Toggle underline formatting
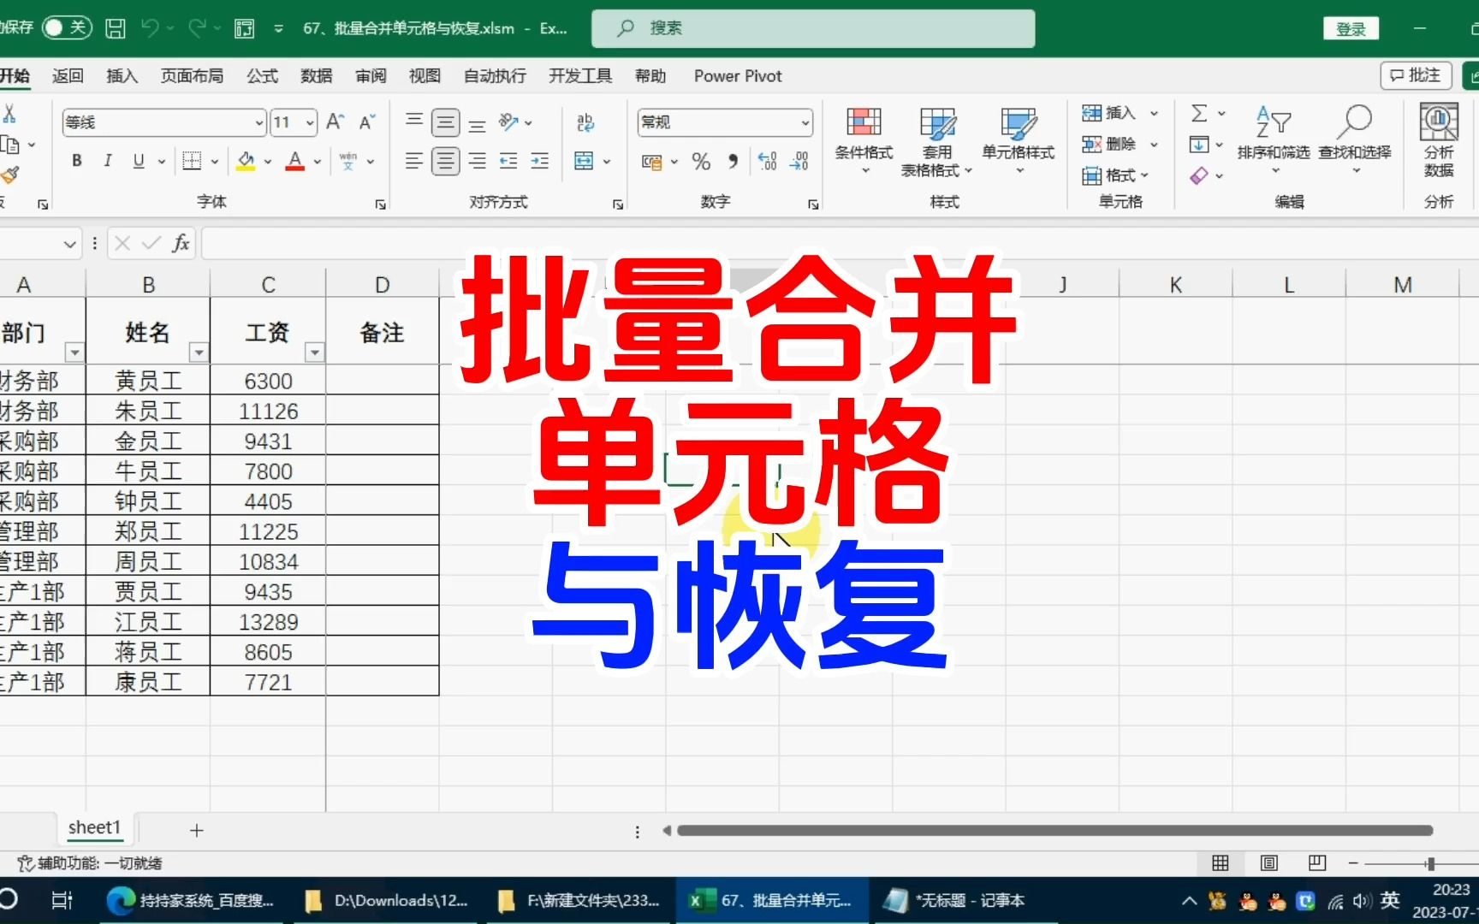1479x924 pixels. [138, 161]
